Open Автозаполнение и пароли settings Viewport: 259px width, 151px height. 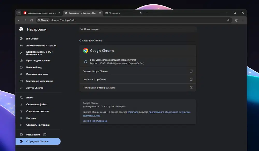click(41, 45)
